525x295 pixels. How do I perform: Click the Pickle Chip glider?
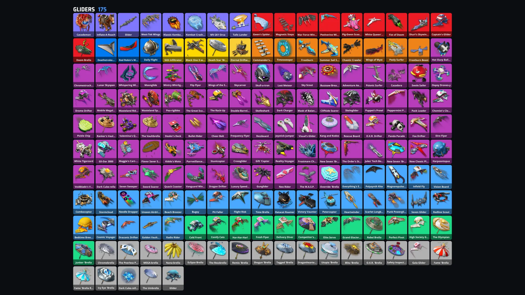click(84, 126)
